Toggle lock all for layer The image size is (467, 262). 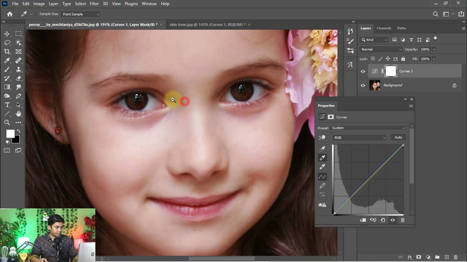point(403,59)
